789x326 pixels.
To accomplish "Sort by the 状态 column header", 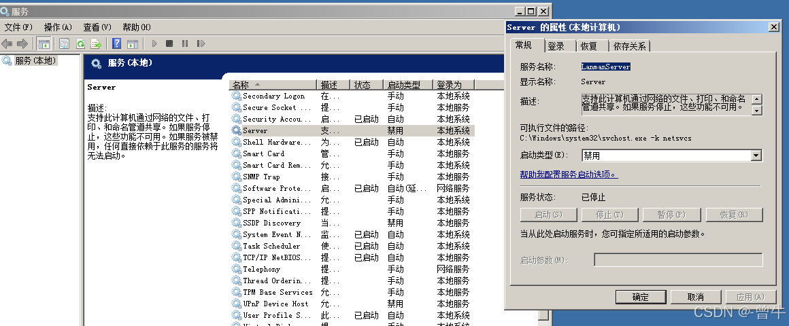I will (x=367, y=85).
